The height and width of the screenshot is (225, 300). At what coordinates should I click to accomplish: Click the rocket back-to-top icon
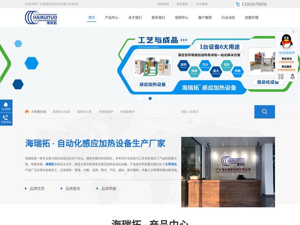(x=292, y=77)
